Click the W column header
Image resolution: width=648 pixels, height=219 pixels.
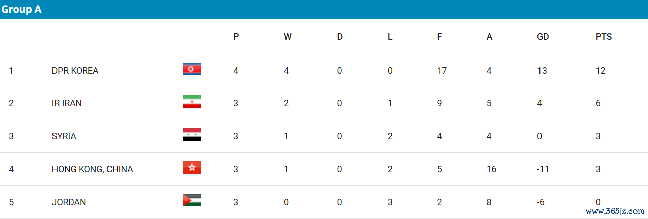[x=288, y=37]
